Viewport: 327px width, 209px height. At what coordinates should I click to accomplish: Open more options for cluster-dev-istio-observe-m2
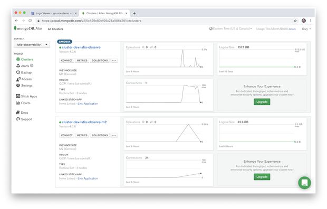coord(114,135)
